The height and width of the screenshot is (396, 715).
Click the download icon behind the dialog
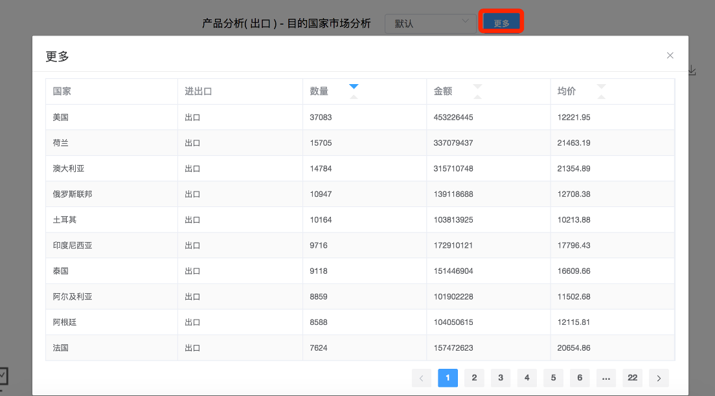pos(692,70)
